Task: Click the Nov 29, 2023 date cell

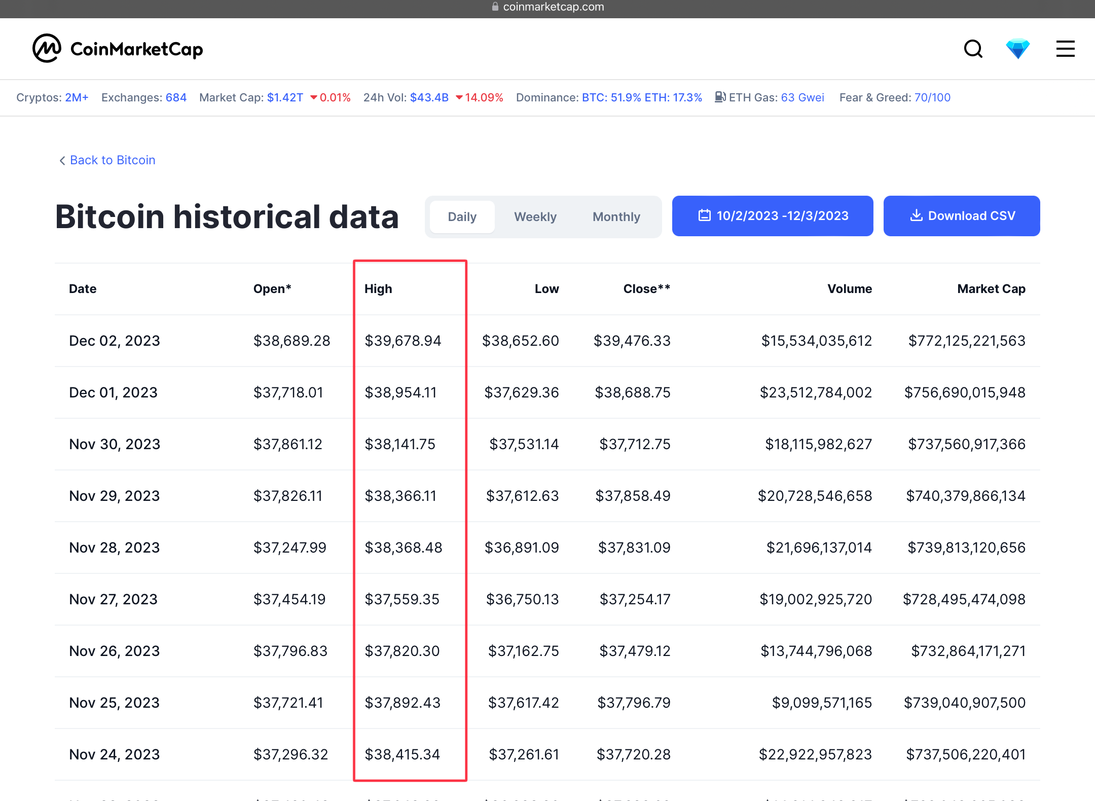Action: pos(115,496)
